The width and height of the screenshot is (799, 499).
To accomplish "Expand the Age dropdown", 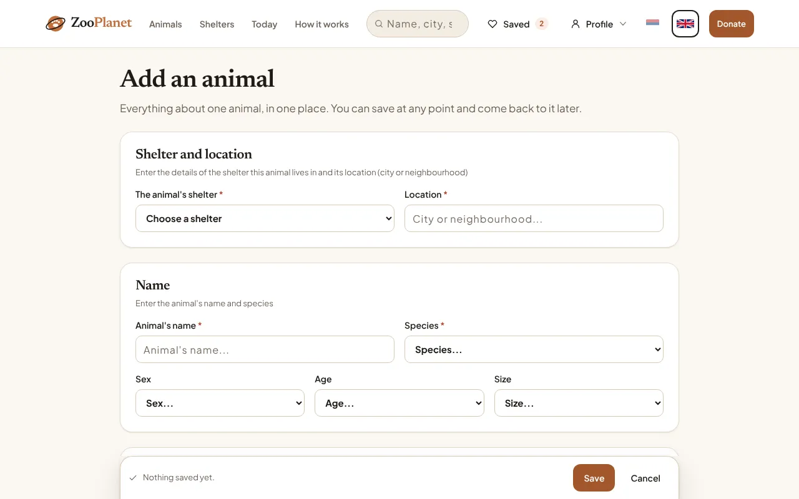I will pyautogui.click(x=399, y=403).
